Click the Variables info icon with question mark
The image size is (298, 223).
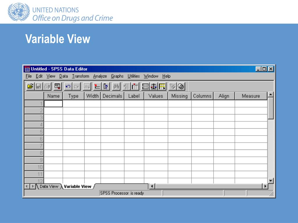click(106, 87)
